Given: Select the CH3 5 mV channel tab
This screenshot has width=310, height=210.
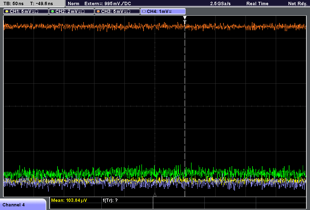Looking at the screenshot, I should 117,11.
